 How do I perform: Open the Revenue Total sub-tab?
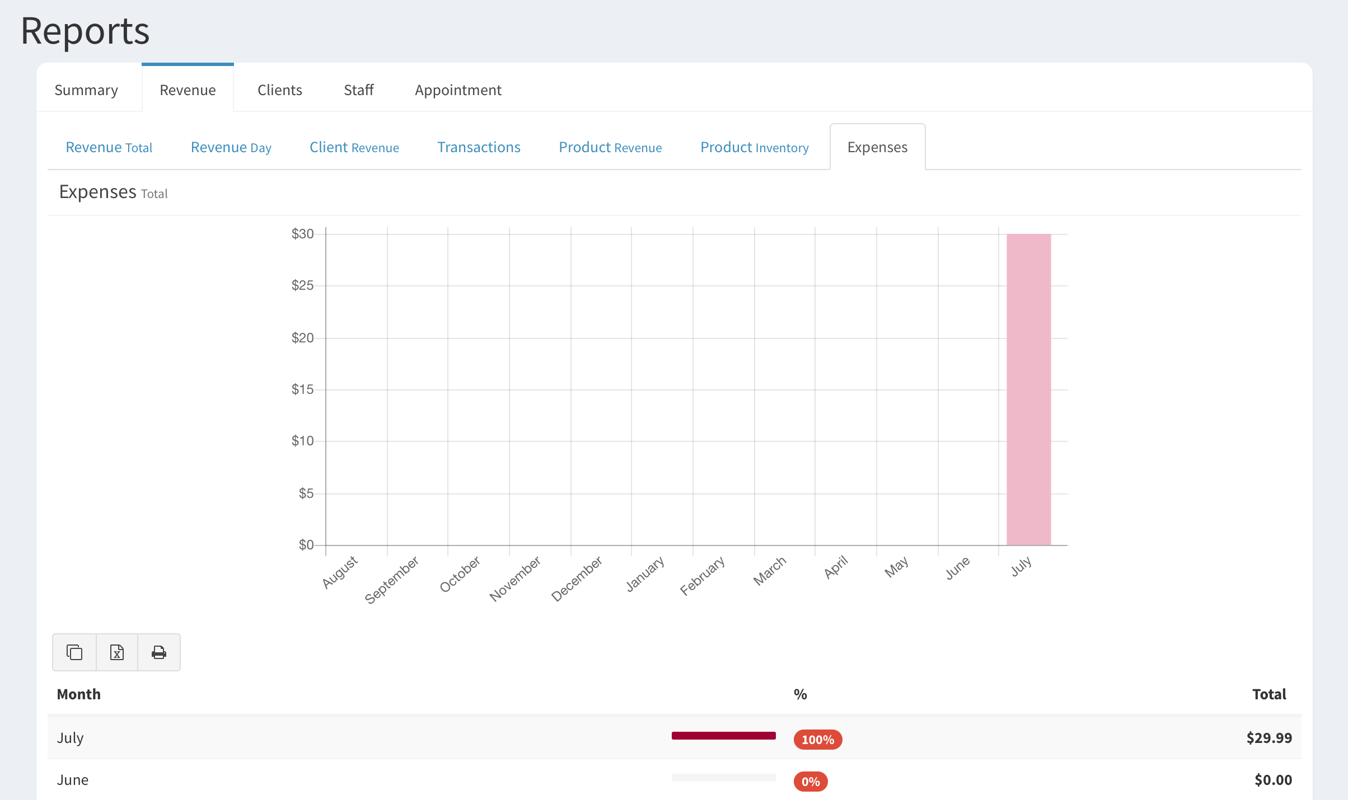tap(109, 147)
